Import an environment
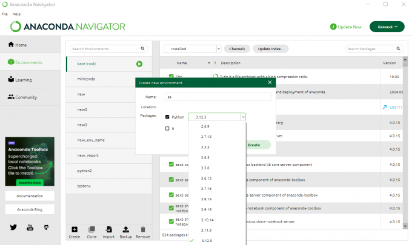 [x=108, y=232]
